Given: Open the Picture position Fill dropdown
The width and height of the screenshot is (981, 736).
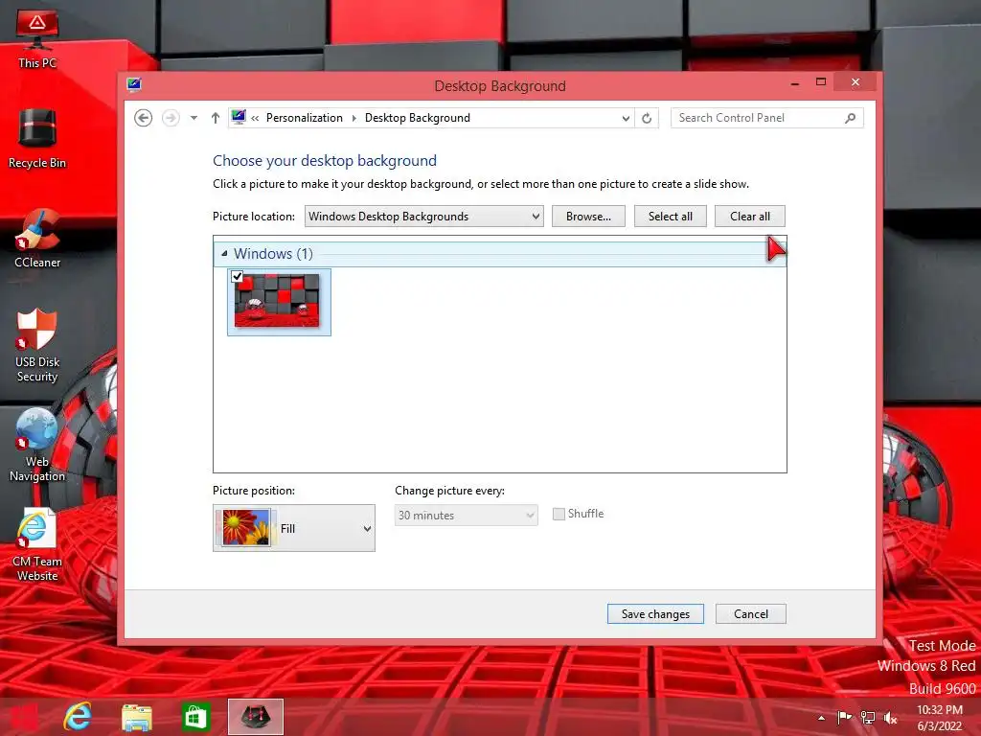Looking at the screenshot, I should tap(294, 528).
